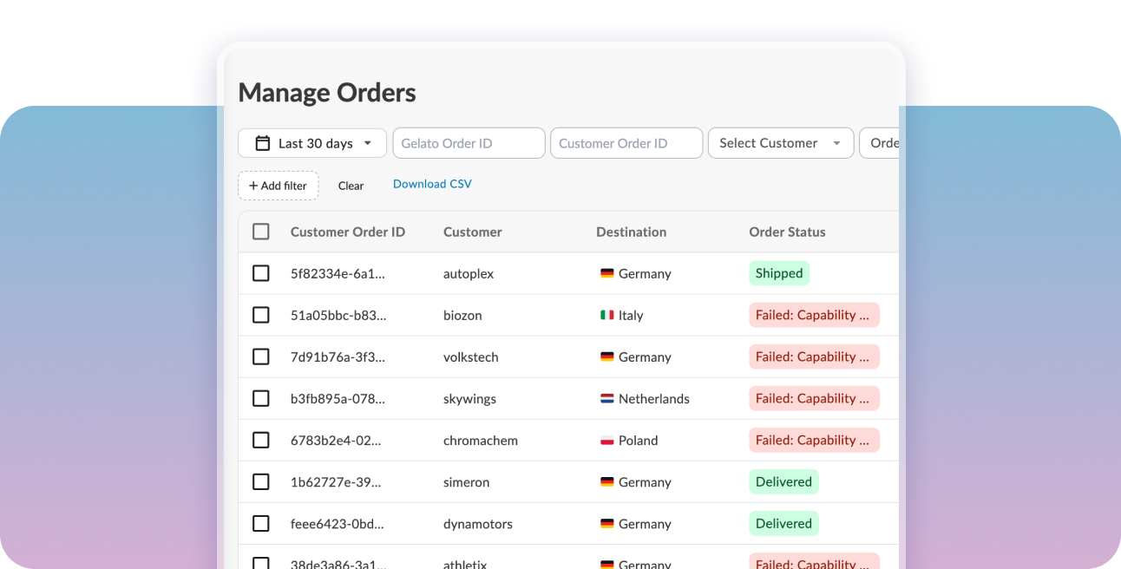This screenshot has height=569, width=1121.
Task: Click the Italy flag in biozon row
Action: tap(607, 315)
